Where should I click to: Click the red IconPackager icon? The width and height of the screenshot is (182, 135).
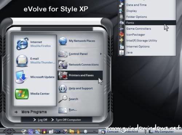tap(122, 34)
